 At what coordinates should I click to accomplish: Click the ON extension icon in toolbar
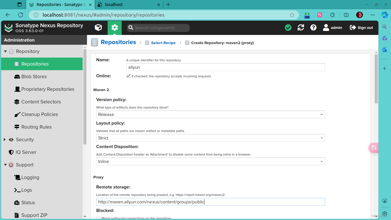(x=307, y=15)
